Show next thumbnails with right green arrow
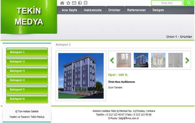The height and width of the screenshot is (123, 195). (x=187, y=60)
